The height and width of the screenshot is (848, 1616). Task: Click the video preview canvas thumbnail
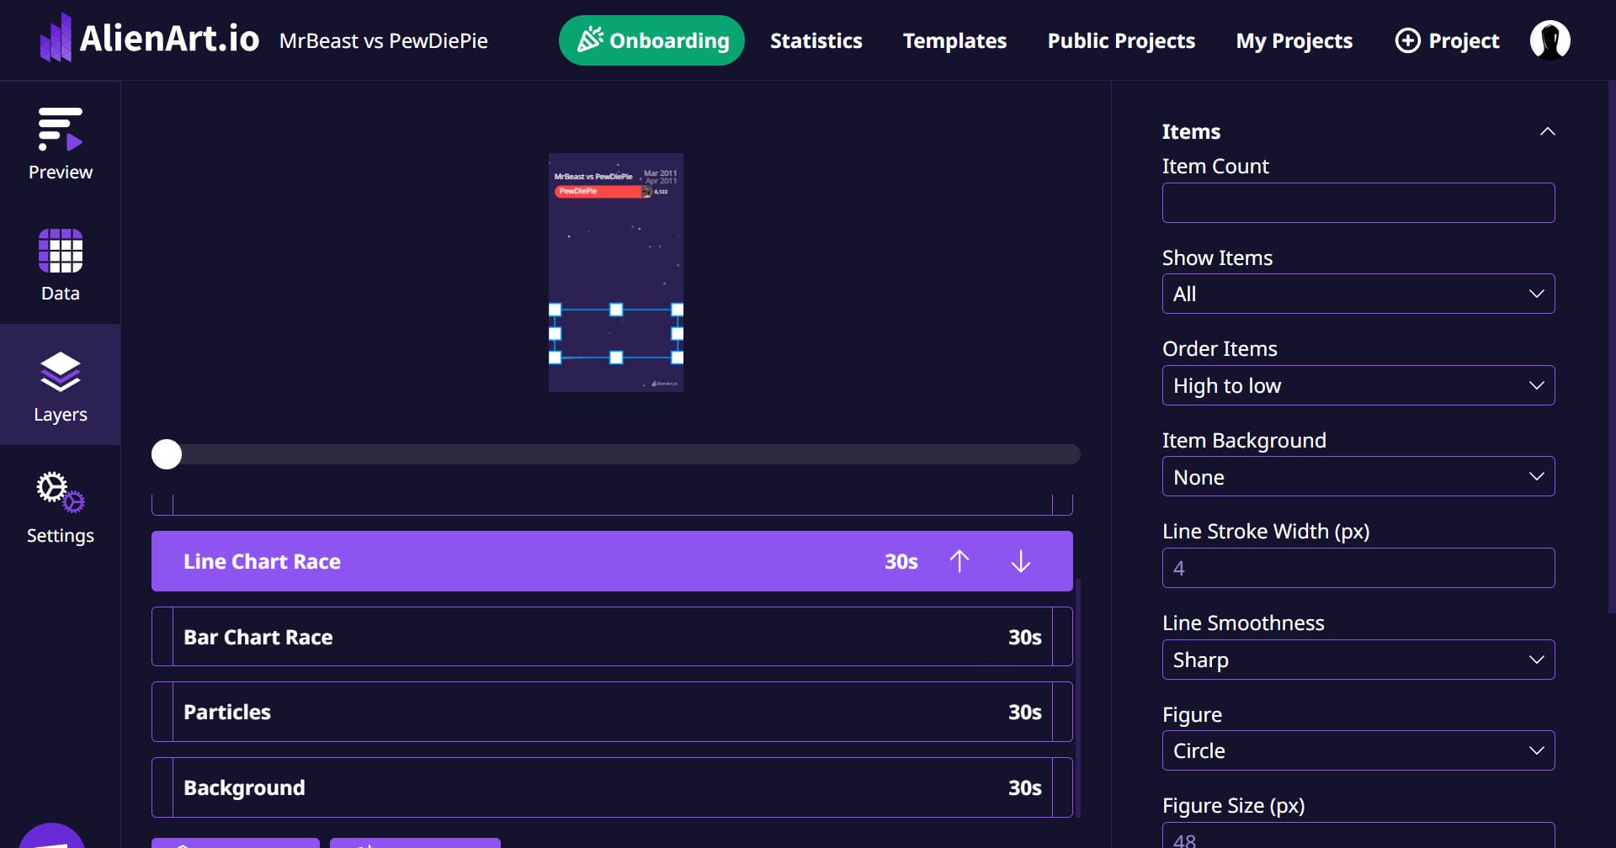click(616, 273)
